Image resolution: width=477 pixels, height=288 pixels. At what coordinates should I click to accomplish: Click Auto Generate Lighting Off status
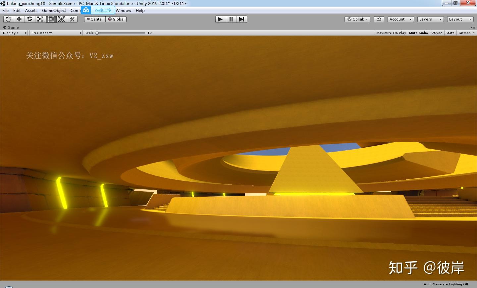(446, 284)
